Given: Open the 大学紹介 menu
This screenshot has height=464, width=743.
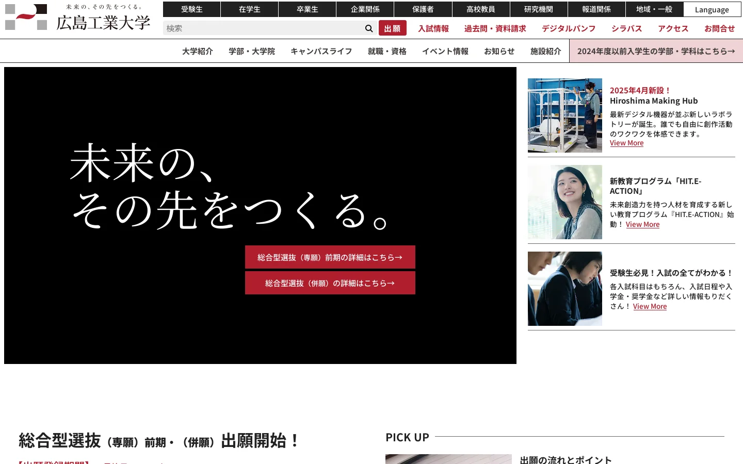Looking at the screenshot, I should pyautogui.click(x=198, y=51).
